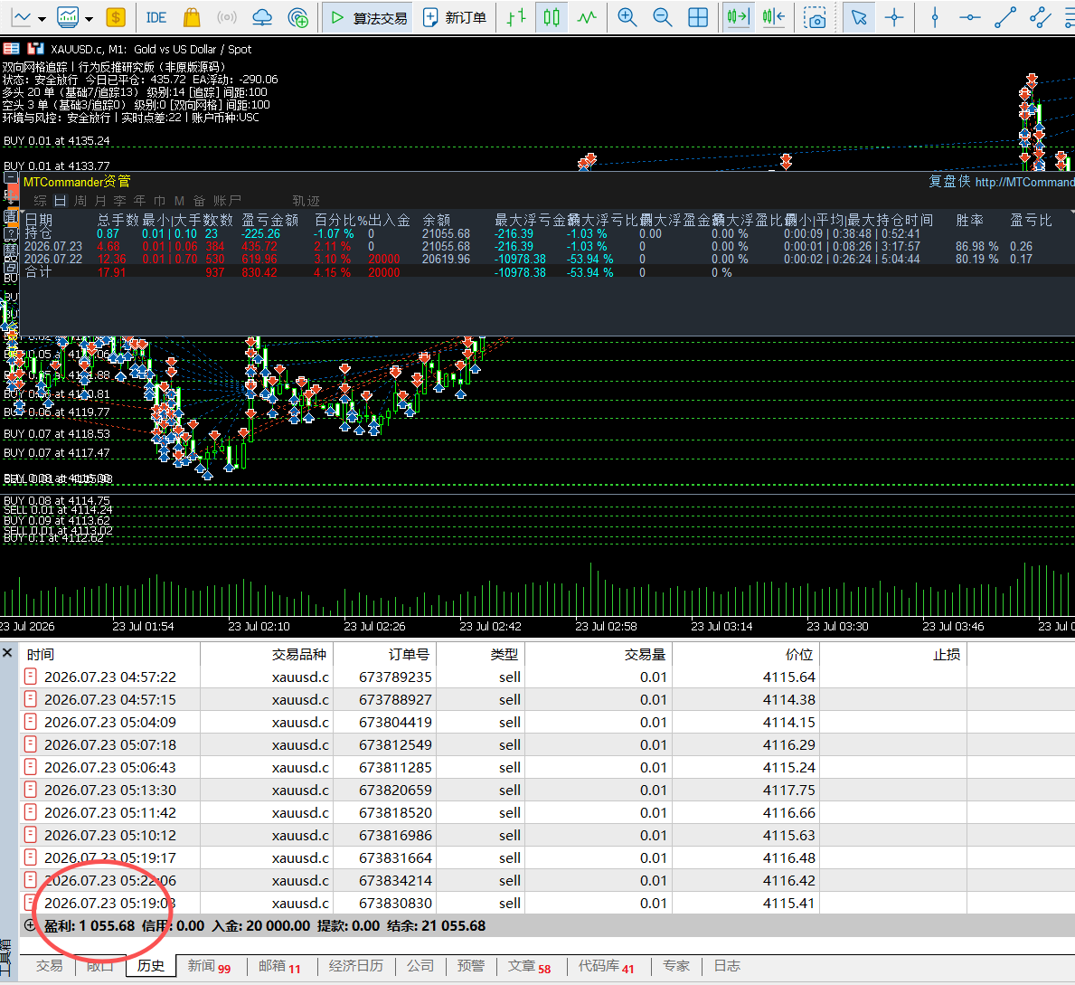Expand the 盈利 summary row plus icon
The image size is (1075, 985).
pos(30,924)
